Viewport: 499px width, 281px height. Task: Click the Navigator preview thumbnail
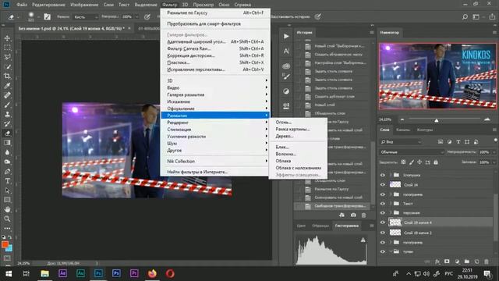[437, 76]
